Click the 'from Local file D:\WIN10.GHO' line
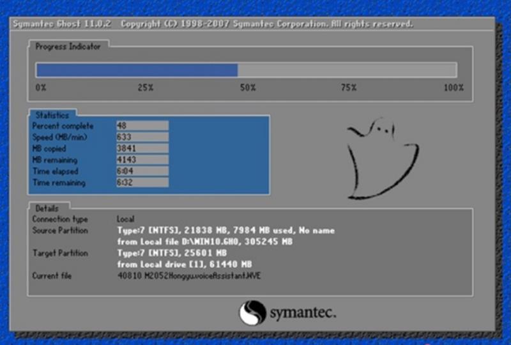This screenshot has height=345, width=511. pyautogui.click(x=204, y=241)
